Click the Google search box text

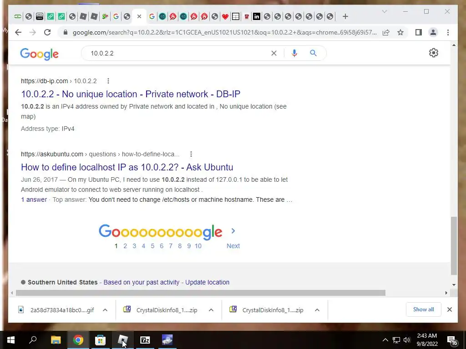pos(102,53)
